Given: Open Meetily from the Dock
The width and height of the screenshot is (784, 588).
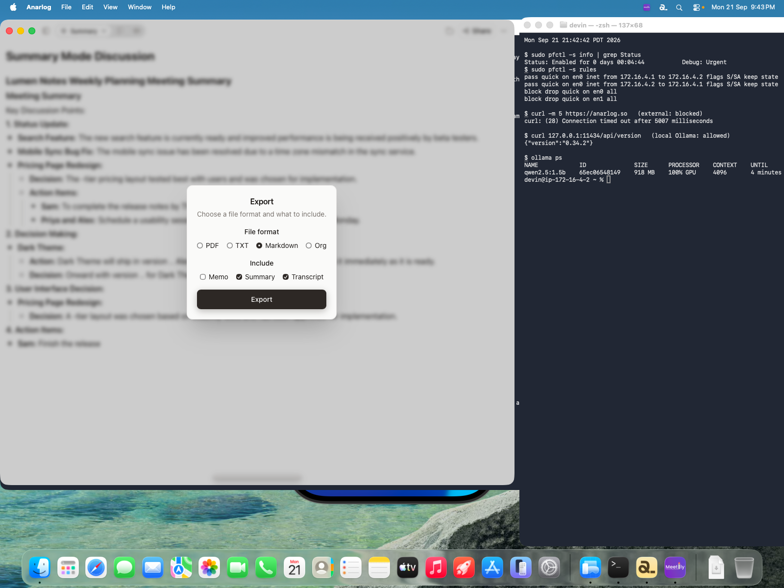Looking at the screenshot, I should [675, 568].
